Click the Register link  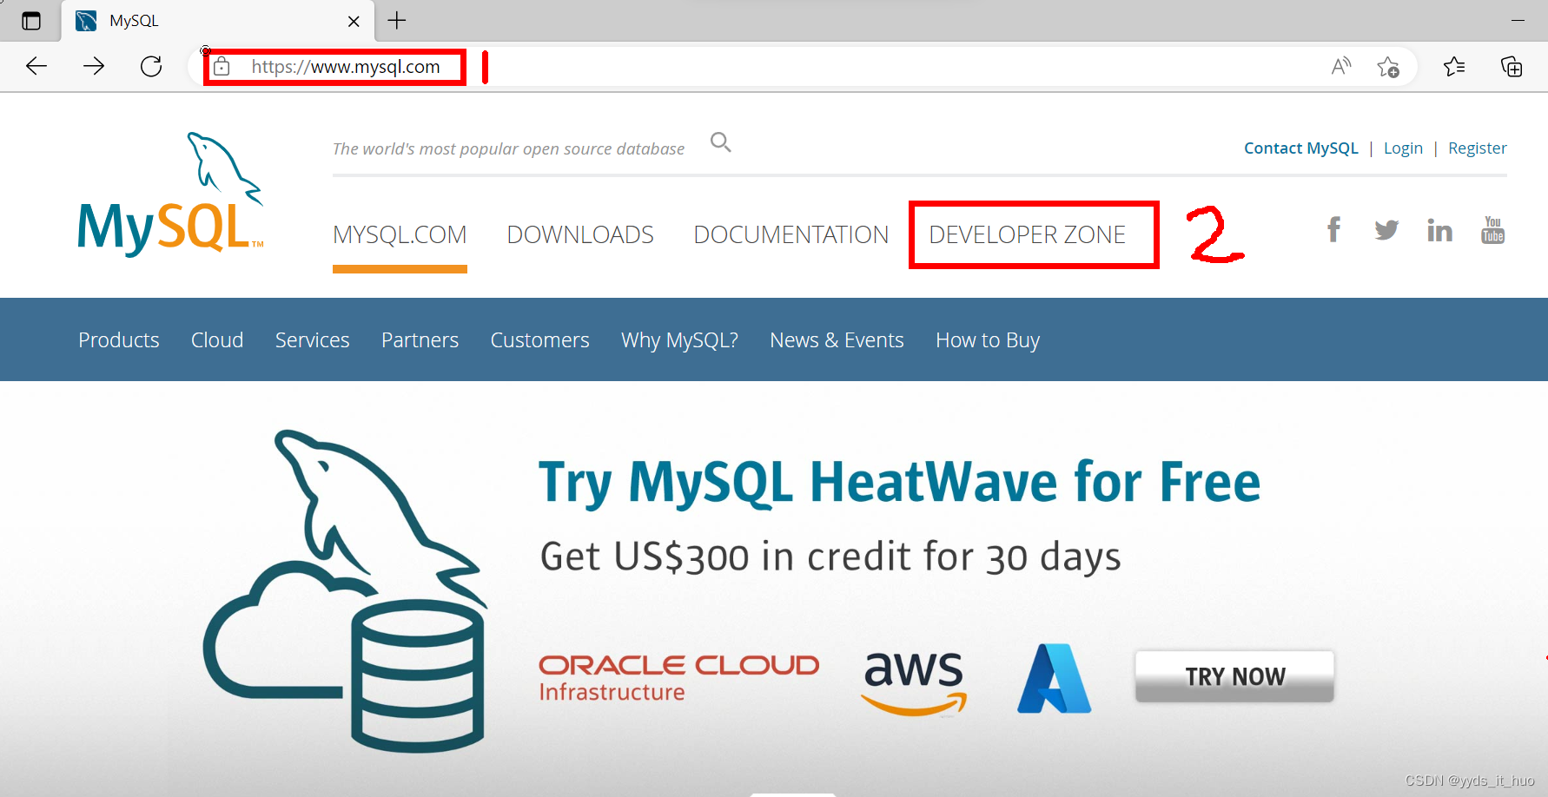tap(1478, 148)
